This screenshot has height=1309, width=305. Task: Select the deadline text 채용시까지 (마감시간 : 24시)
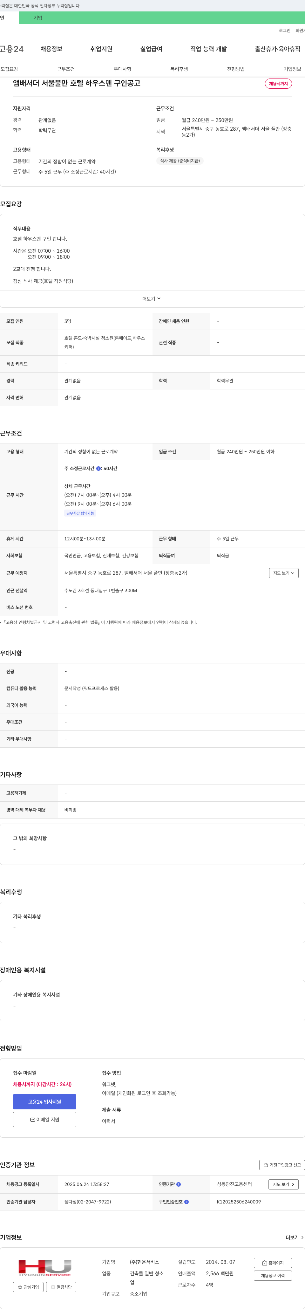(x=42, y=1084)
